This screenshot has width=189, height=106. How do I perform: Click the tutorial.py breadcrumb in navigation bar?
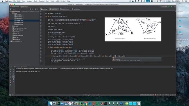[24, 7]
